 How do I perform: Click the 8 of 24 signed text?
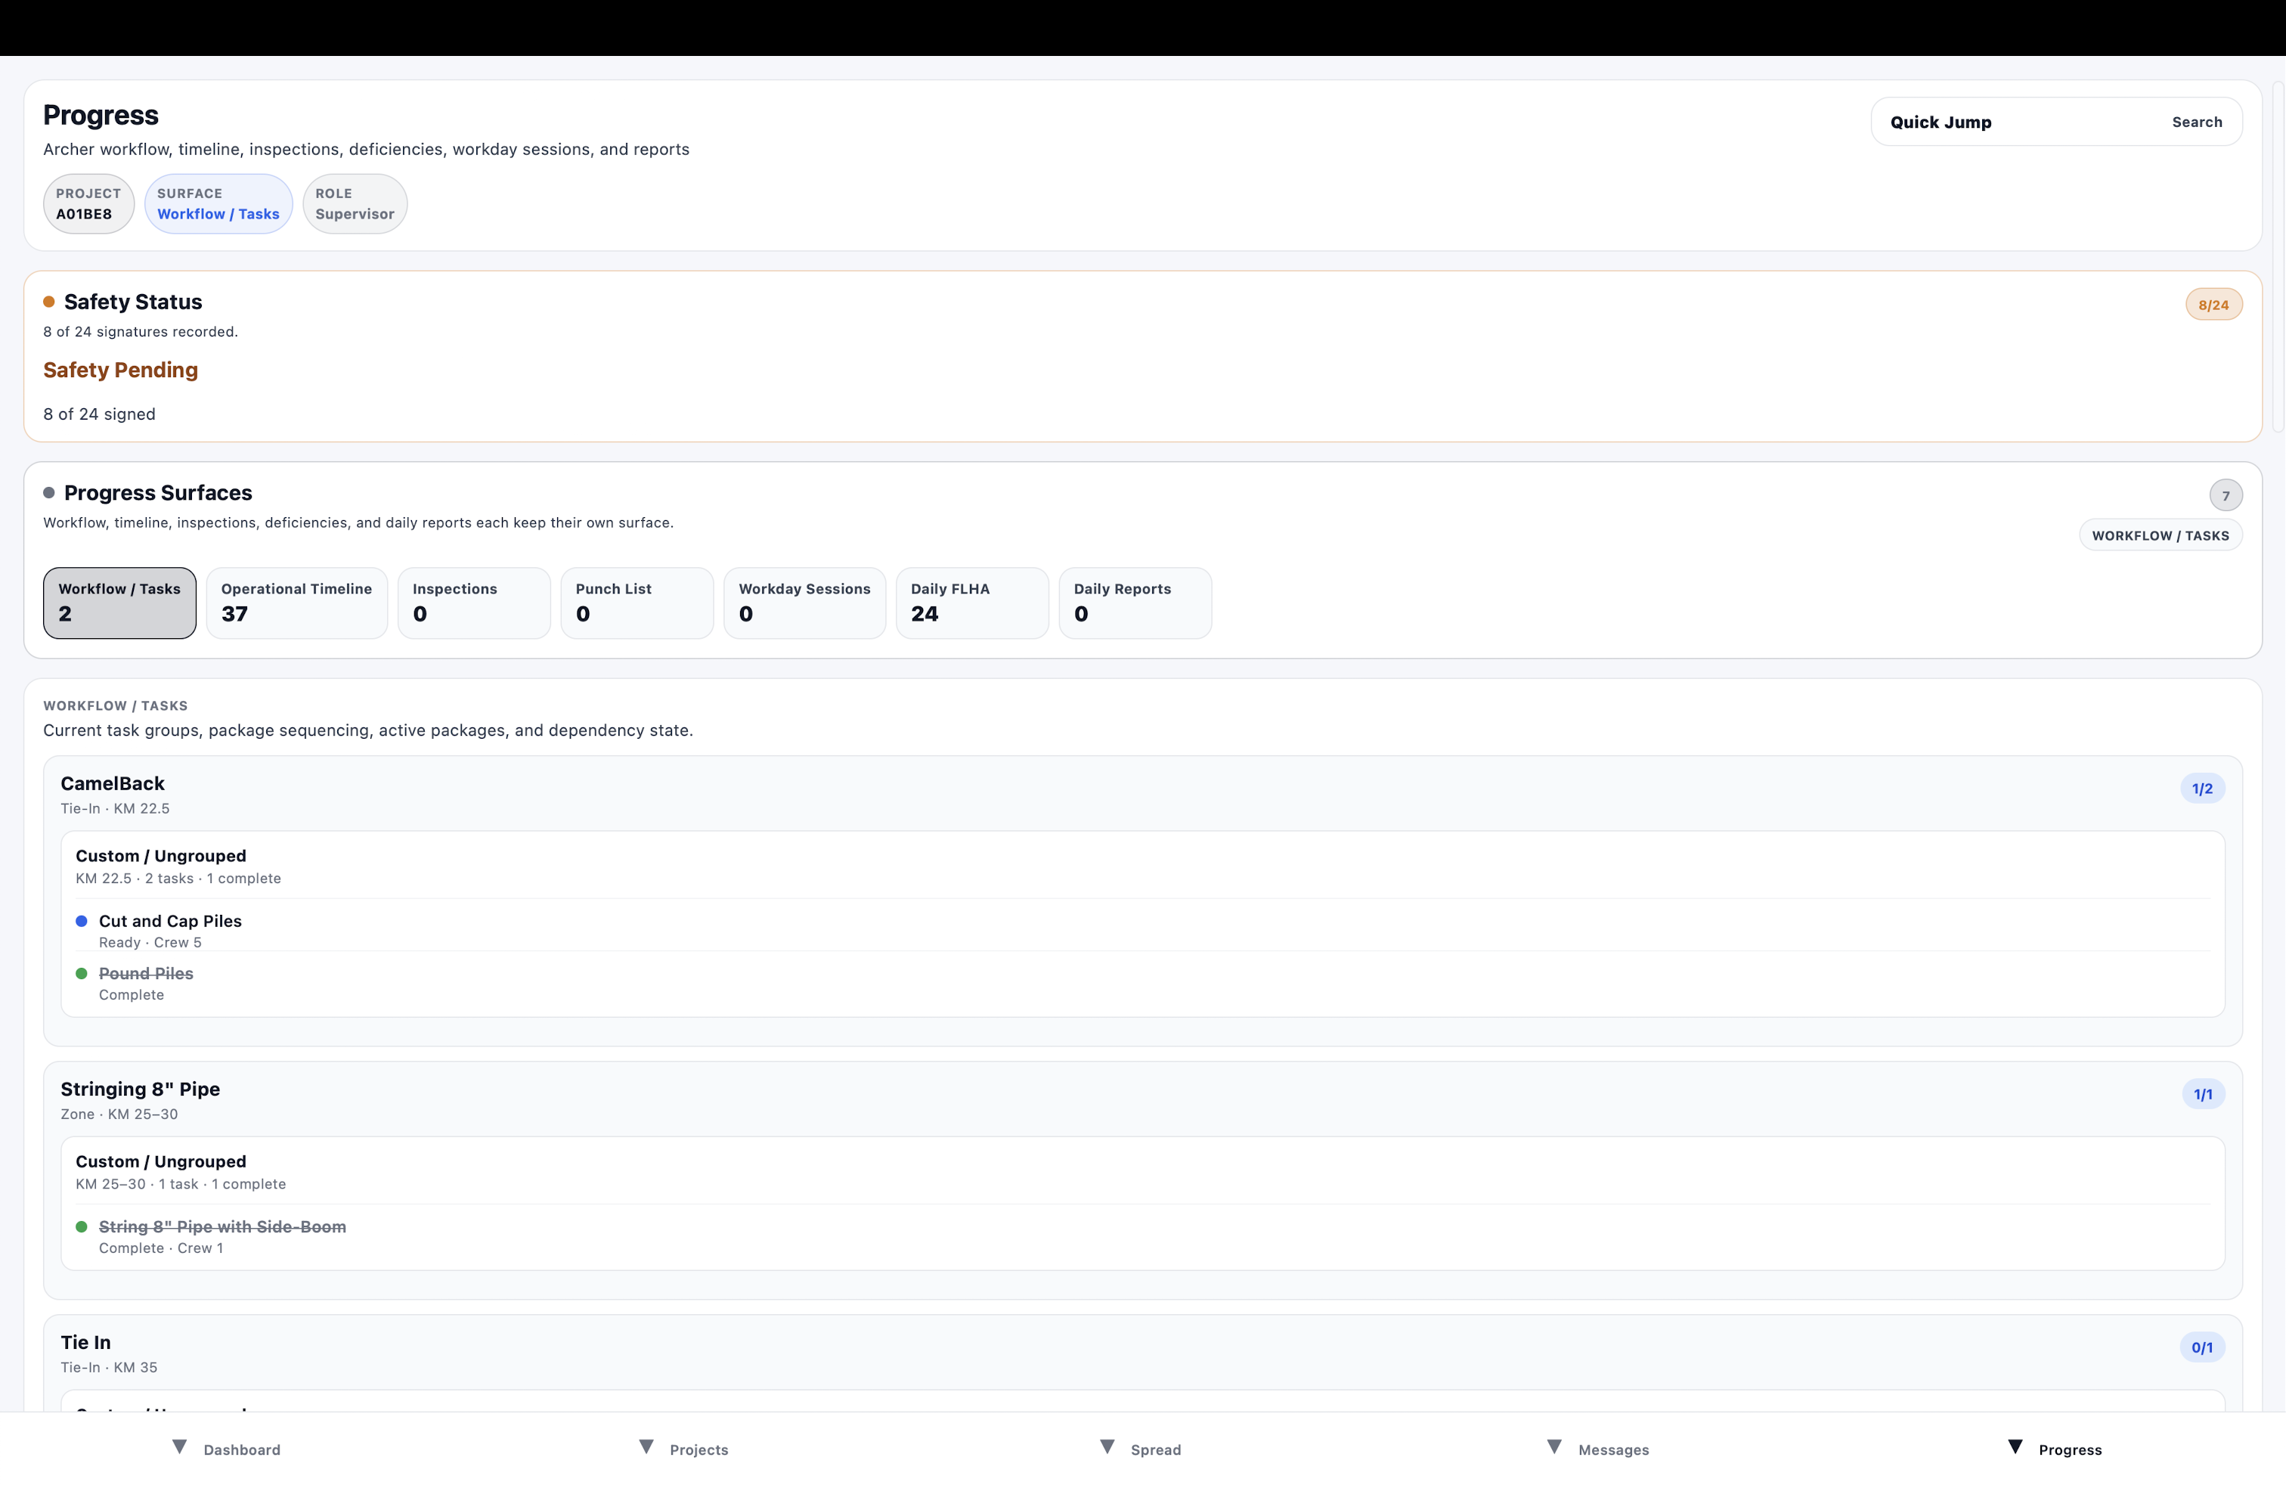tap(99, 414)
